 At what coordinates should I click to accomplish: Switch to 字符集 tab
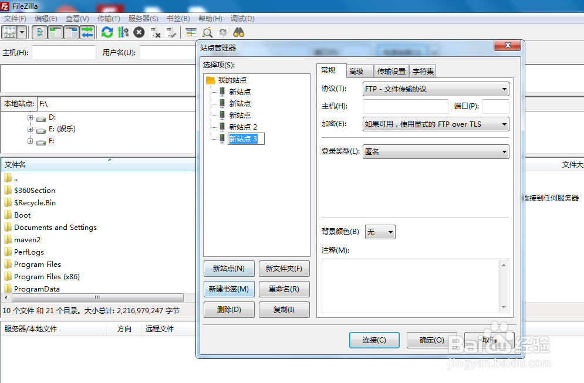[423, 71]
